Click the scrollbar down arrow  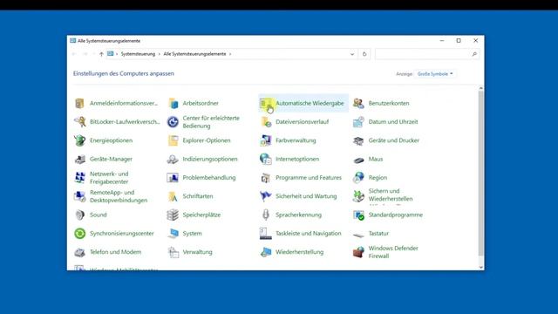[480, 267]
